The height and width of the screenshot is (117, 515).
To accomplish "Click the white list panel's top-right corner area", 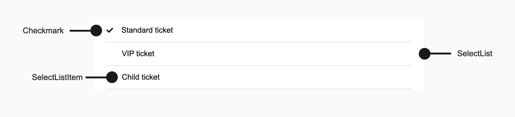I will (x=418, y=22).
